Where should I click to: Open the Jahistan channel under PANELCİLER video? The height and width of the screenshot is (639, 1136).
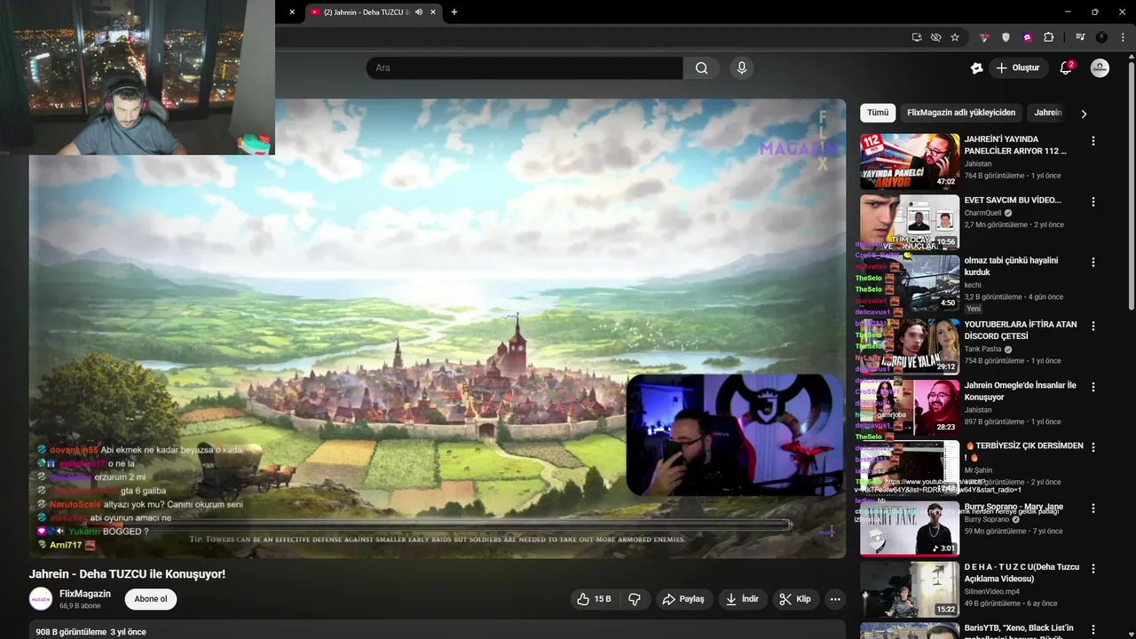978,164
